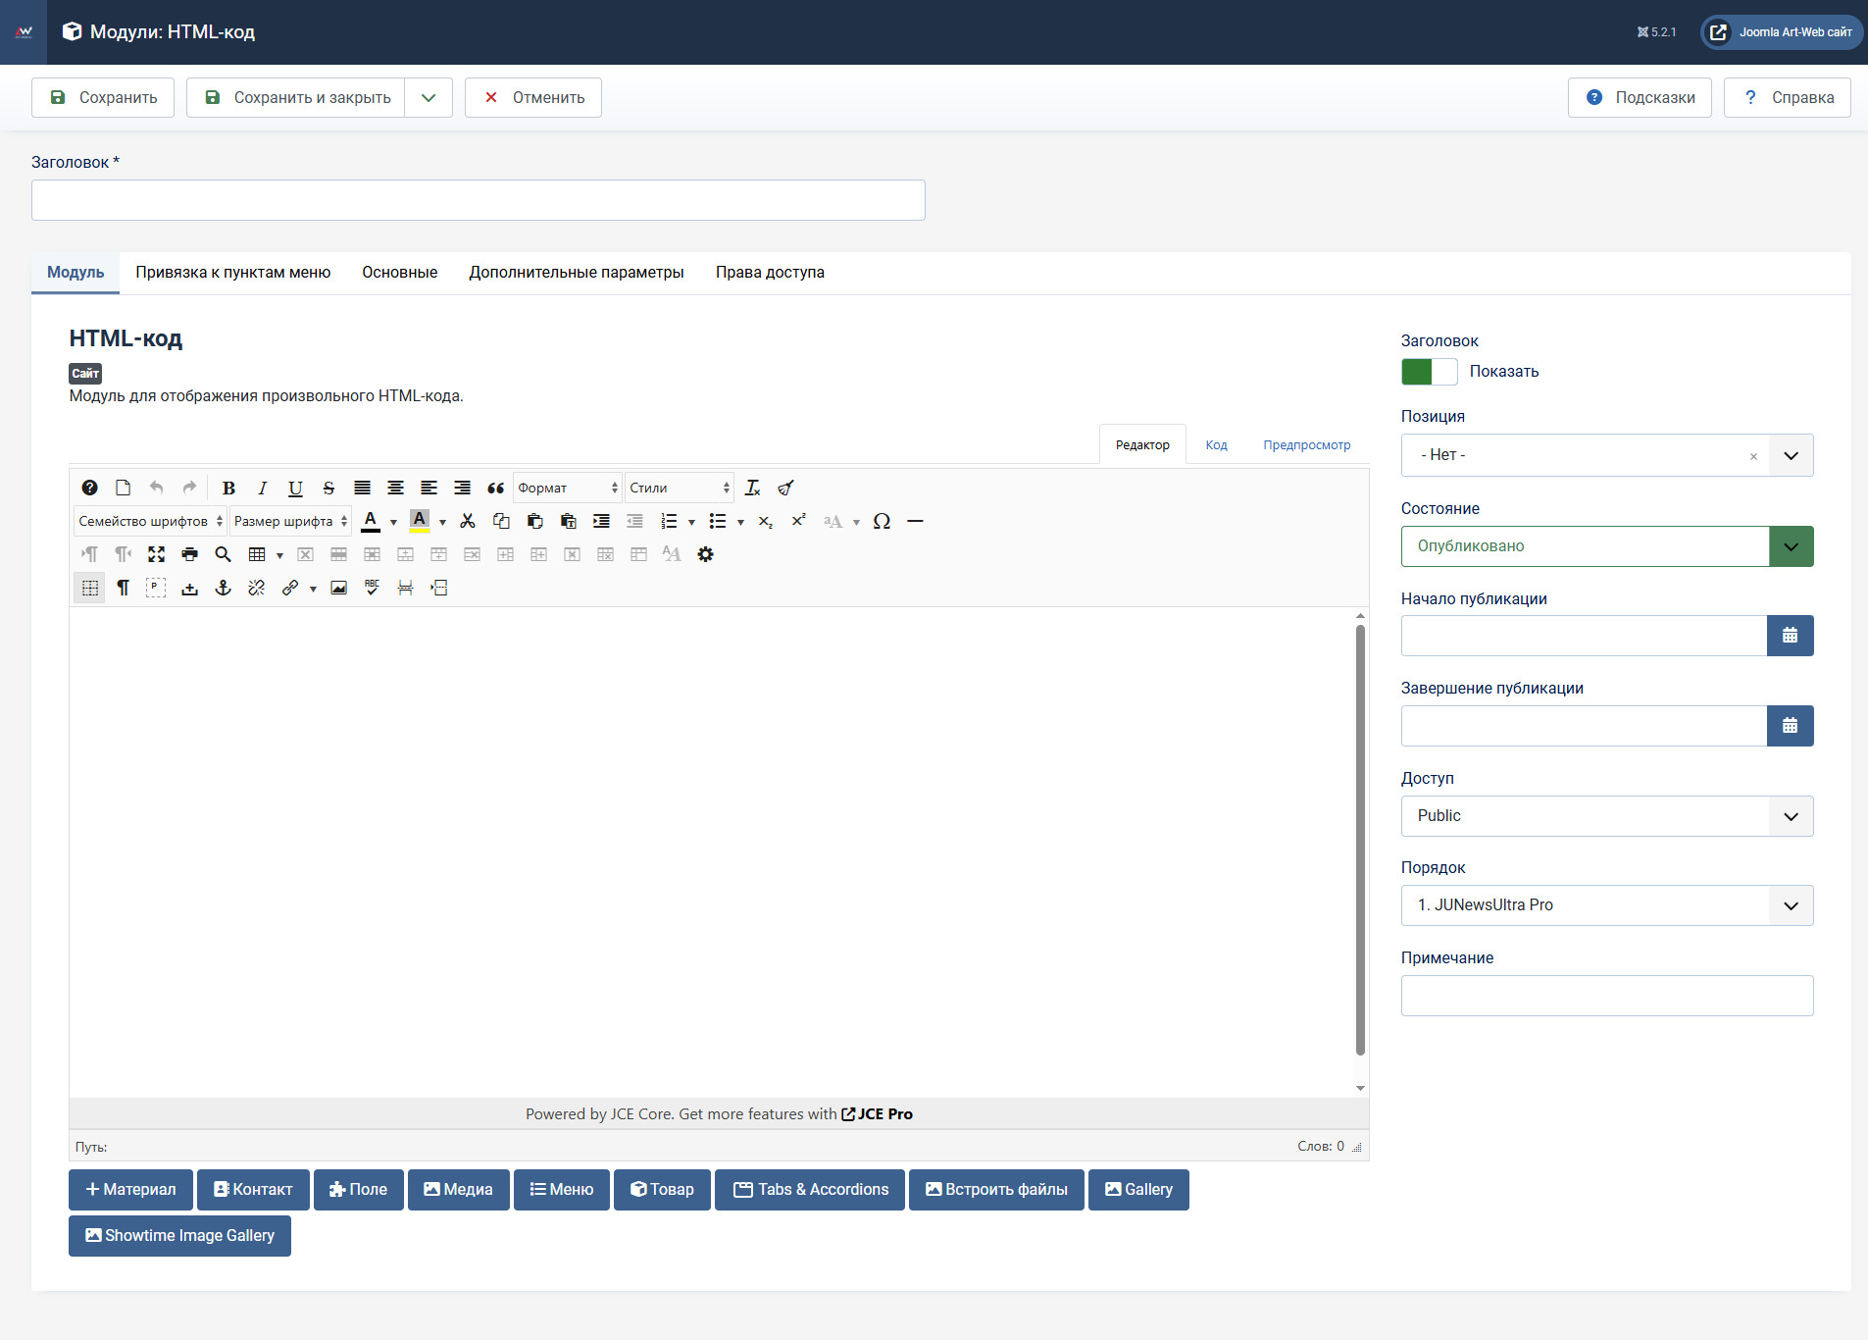The image size is (1868, 1340).
Task: Open Семейство шрифтов dropdown
Action: coord(150,521)
